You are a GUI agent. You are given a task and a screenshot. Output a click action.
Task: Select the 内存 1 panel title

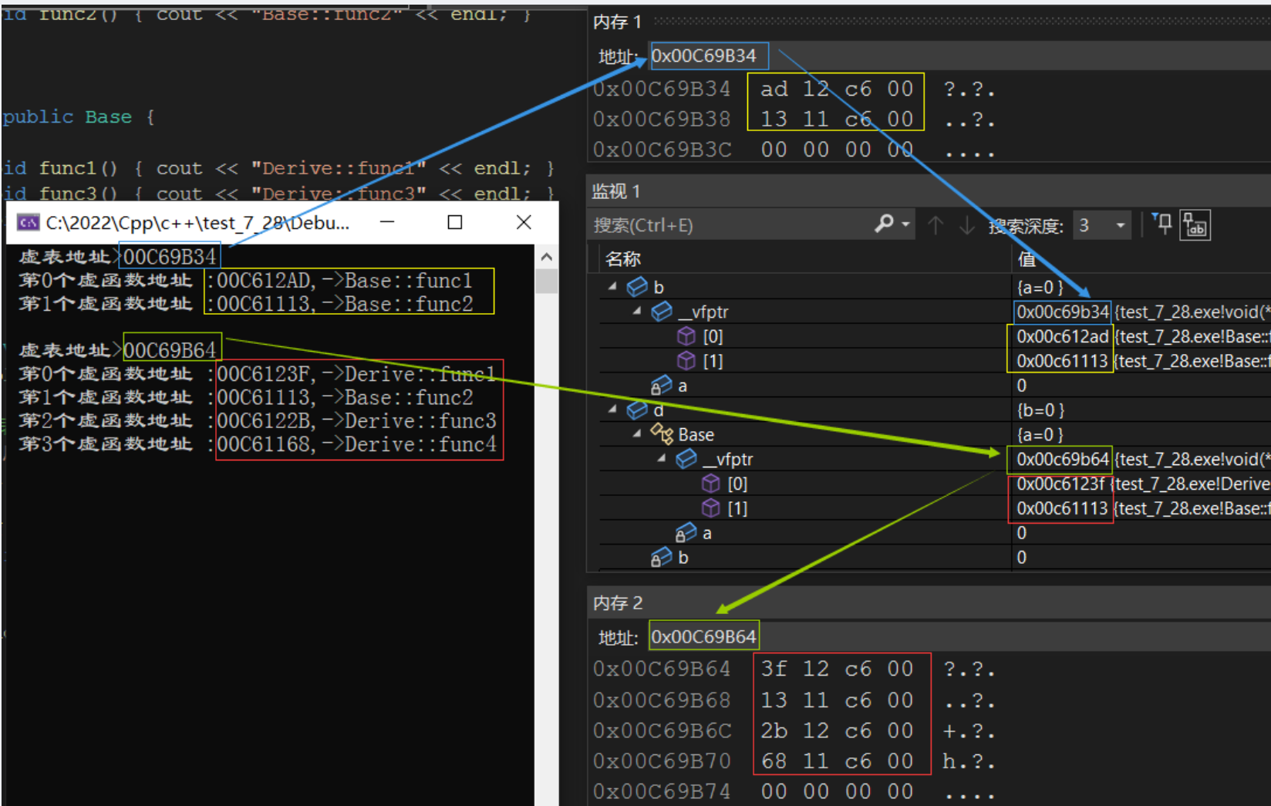617,22
